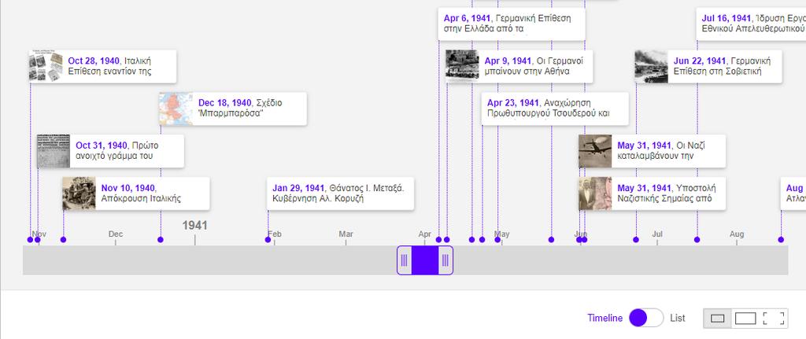
Task: Open the Apr 9, 1941 event thumbnail
Action: coord(462,66)
